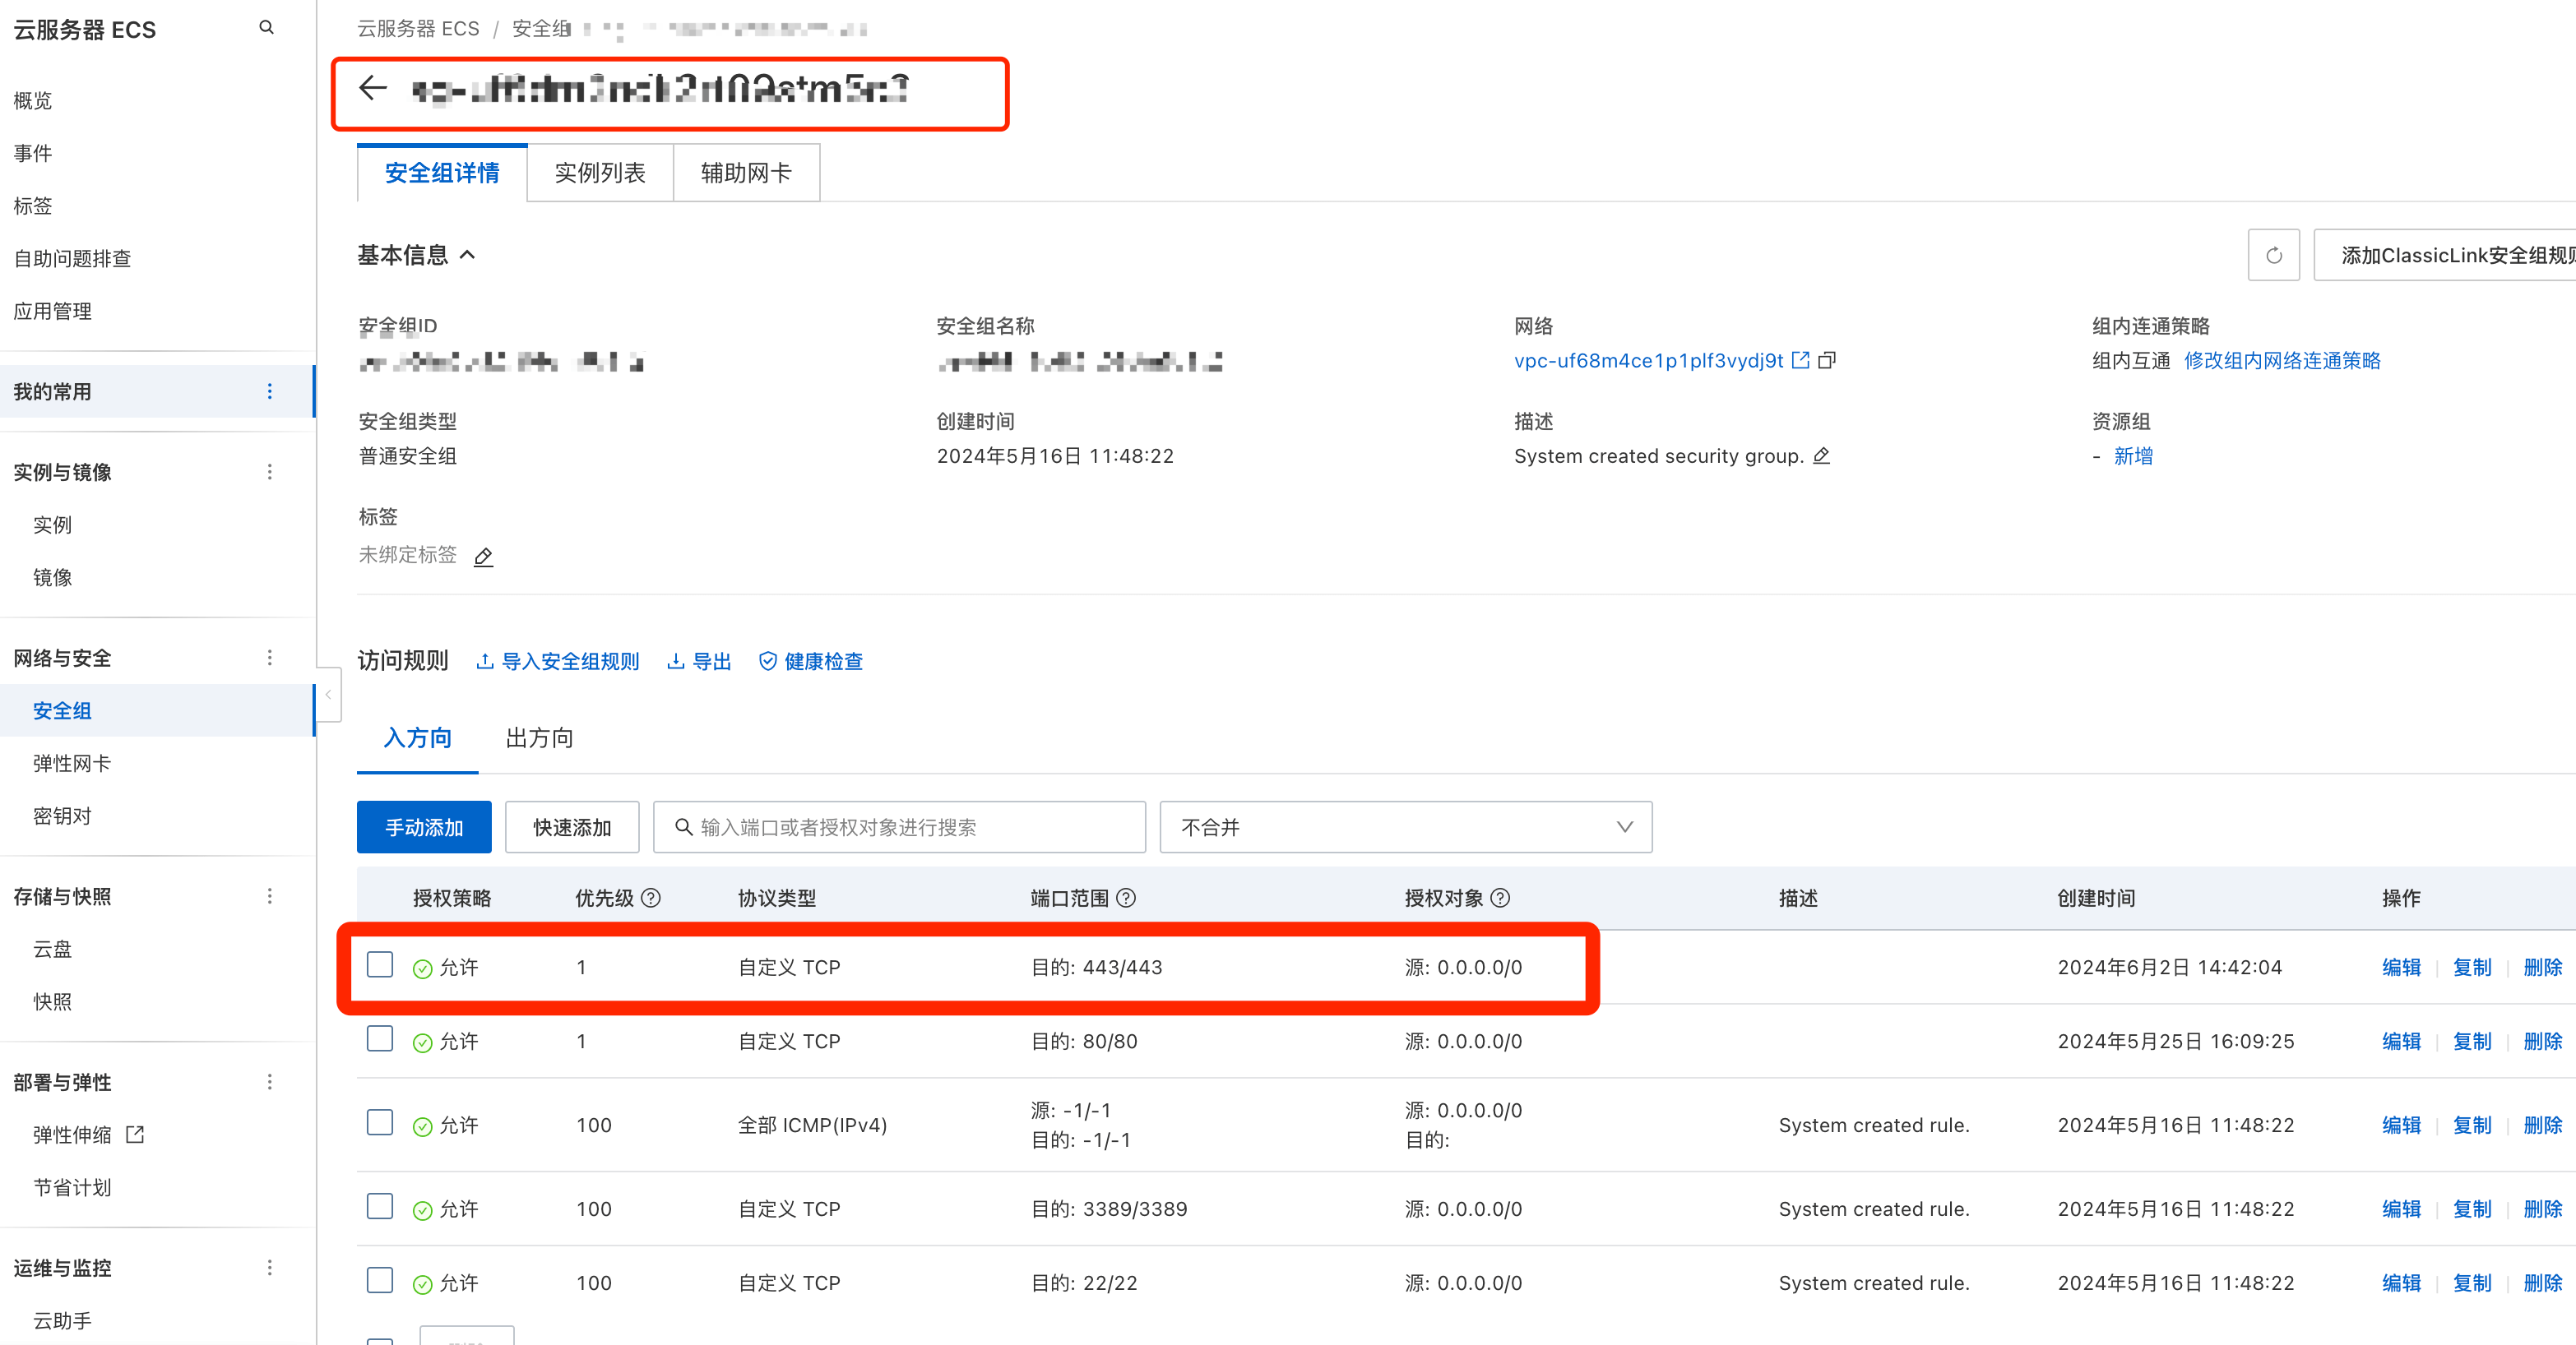Click 删除 for the 3389/3389 rule
The height and width of the screenshot is (1345, 2576).
tap(2543, 1209)
